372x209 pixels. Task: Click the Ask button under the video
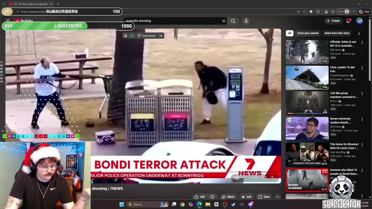[246, 197]
